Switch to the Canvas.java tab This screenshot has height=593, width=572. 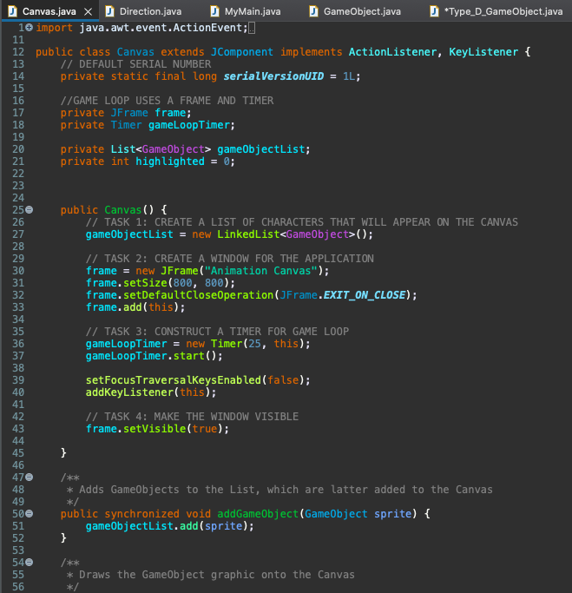[49, 11]
